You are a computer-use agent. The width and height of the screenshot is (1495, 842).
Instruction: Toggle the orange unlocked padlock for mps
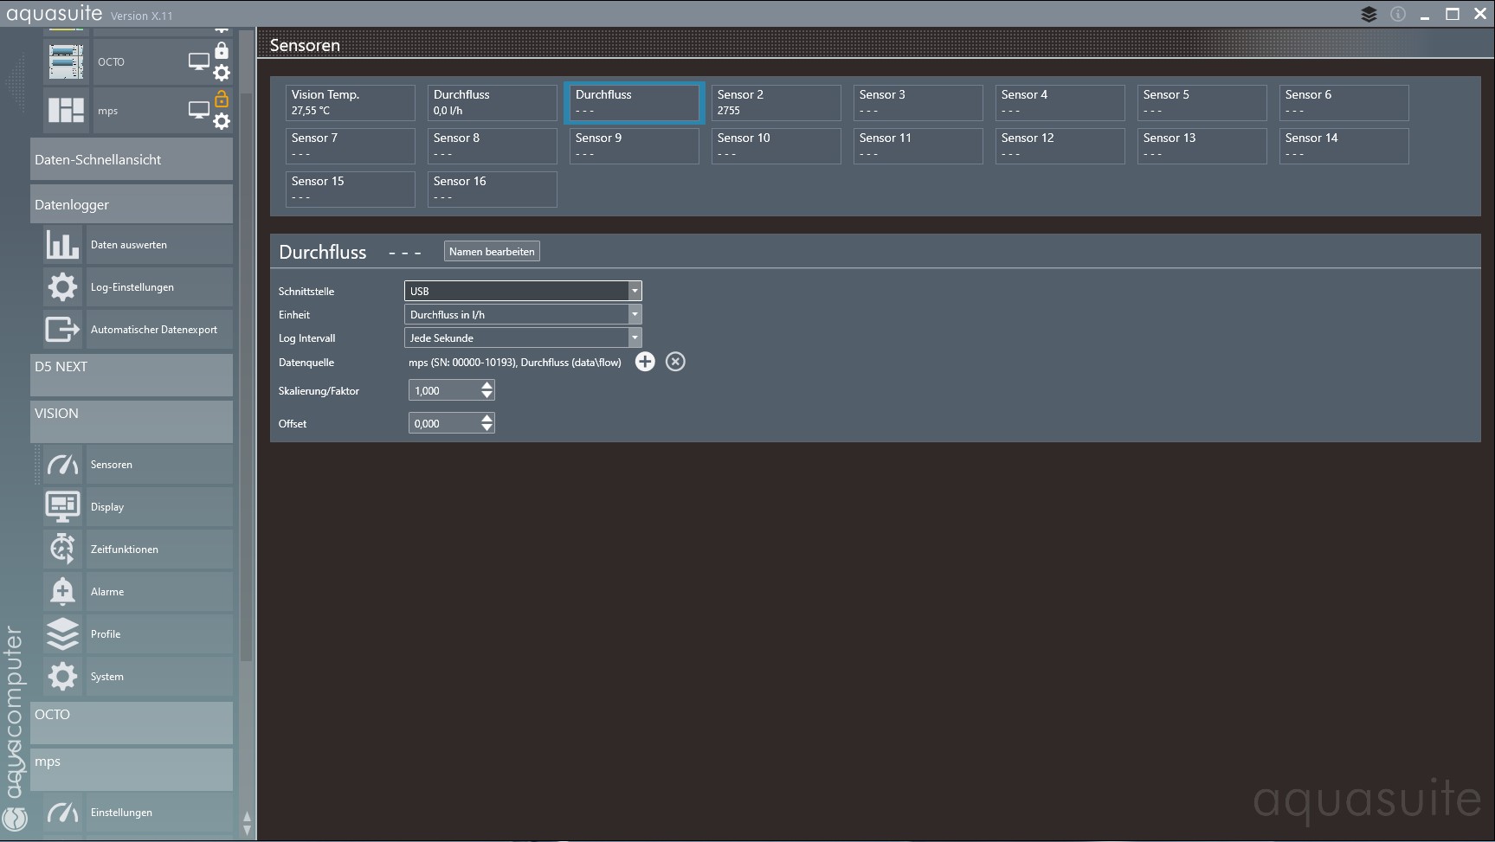(222, 99)
